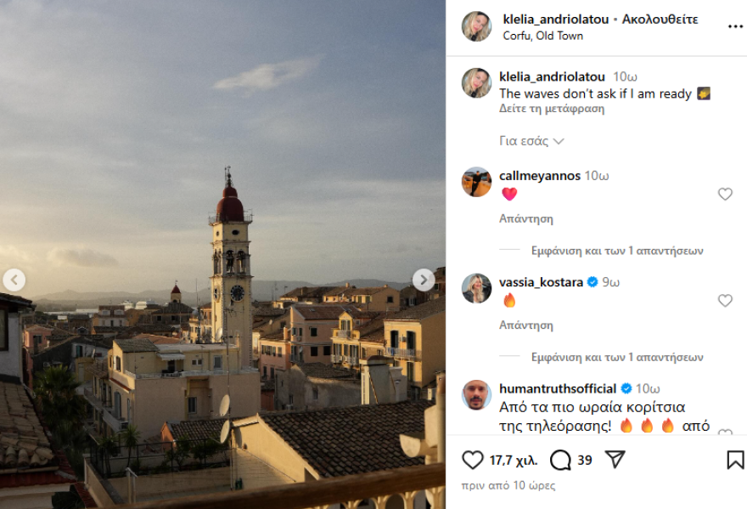Screen dimensions: 747x509
Task: Expand the 'Για εσάς' comment sorting dropdown
Action: click(x=531, y=141)
